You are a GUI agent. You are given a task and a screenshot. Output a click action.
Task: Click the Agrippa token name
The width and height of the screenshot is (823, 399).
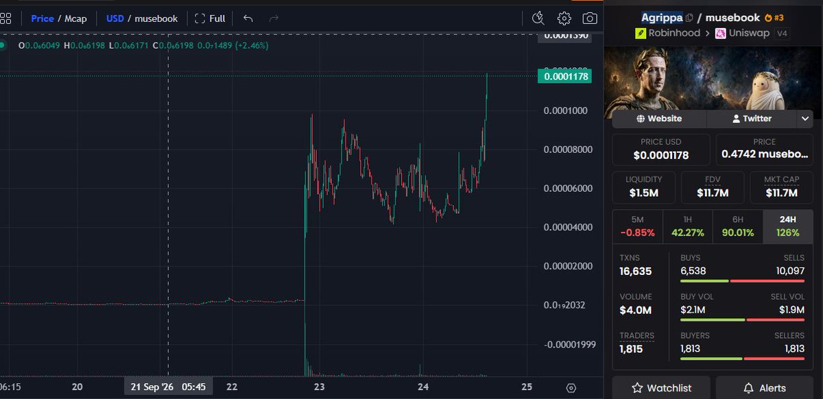pos(662,17)
